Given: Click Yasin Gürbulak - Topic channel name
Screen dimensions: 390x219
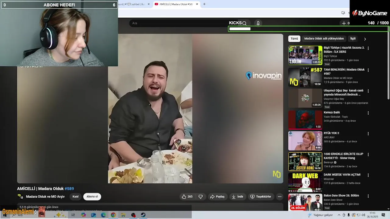Looking at the screenshot, I should click(336, 117).
